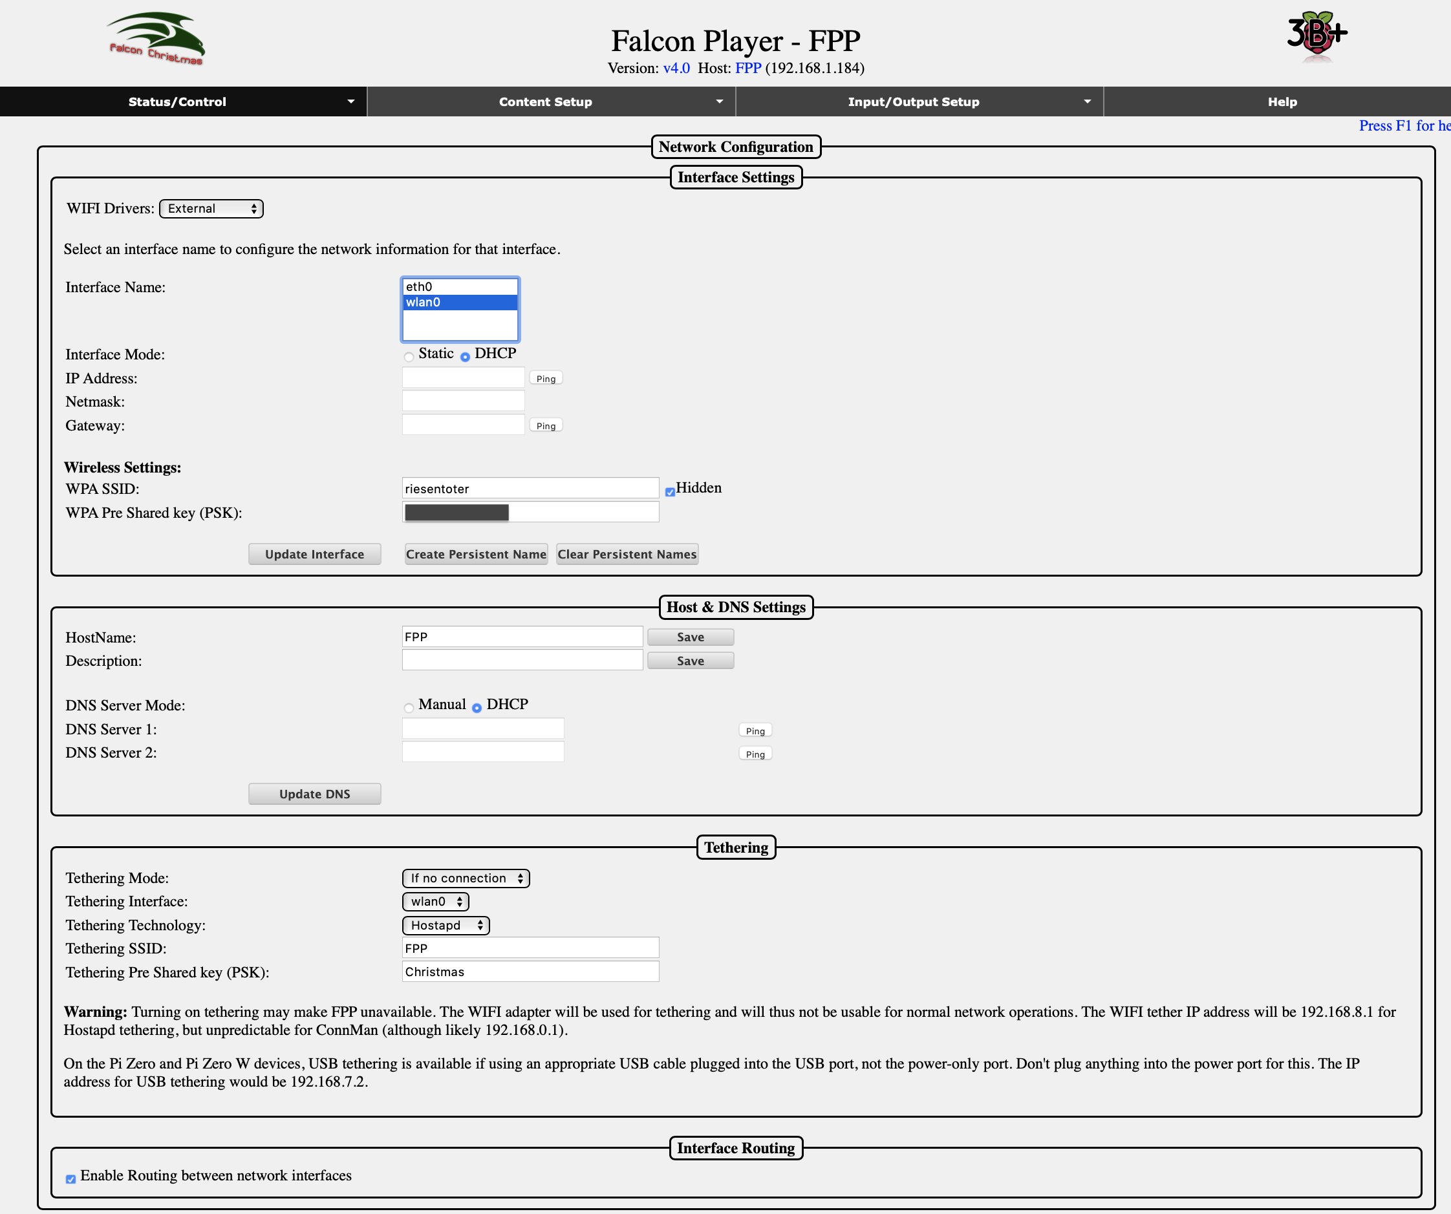
Task: Click the Tethering Pre Shared key field
Action: tap(531, 972)
